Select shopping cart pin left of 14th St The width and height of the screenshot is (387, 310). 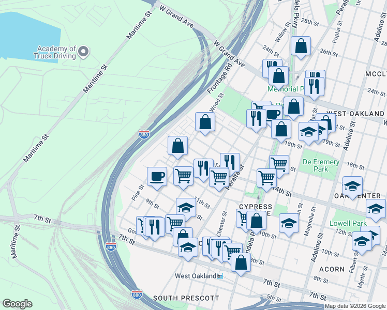click(267, 180)
